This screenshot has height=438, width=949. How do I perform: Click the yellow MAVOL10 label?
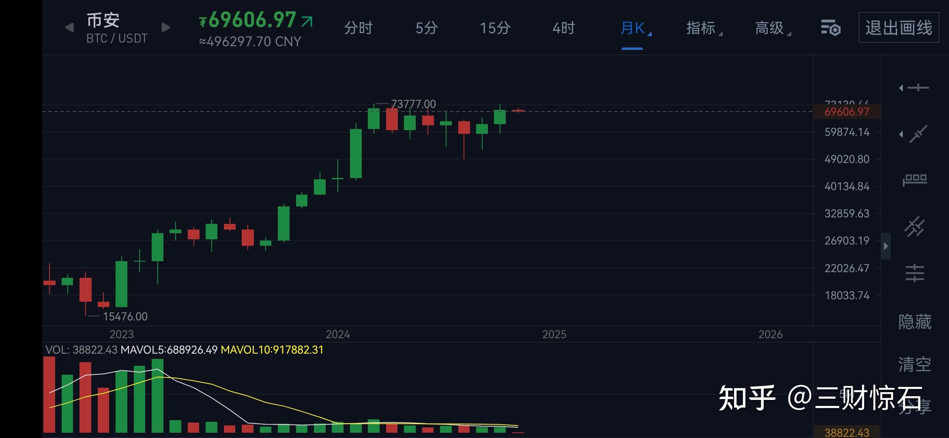pos(271,350)
